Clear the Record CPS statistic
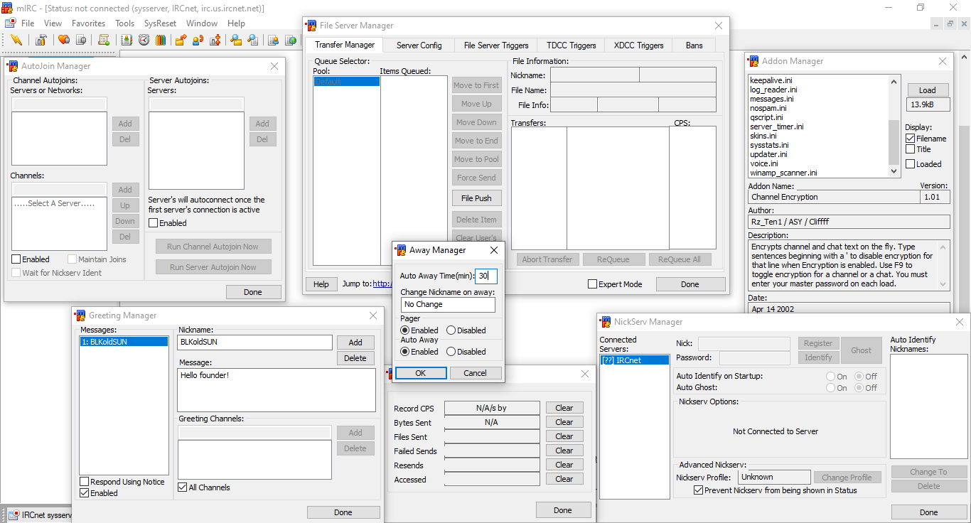Viewport: 971px width, 523px height. (x=564, y=408)
